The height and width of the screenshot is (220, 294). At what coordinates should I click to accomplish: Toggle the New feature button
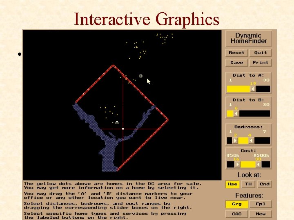261,214
